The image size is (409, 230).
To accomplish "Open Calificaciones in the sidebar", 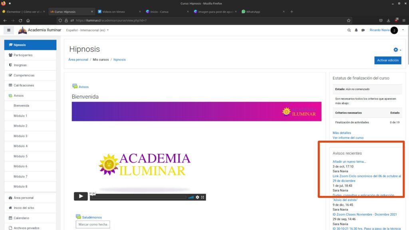I will point(30,85).
